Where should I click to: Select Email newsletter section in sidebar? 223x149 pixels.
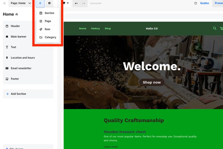[x=21, y=68]
